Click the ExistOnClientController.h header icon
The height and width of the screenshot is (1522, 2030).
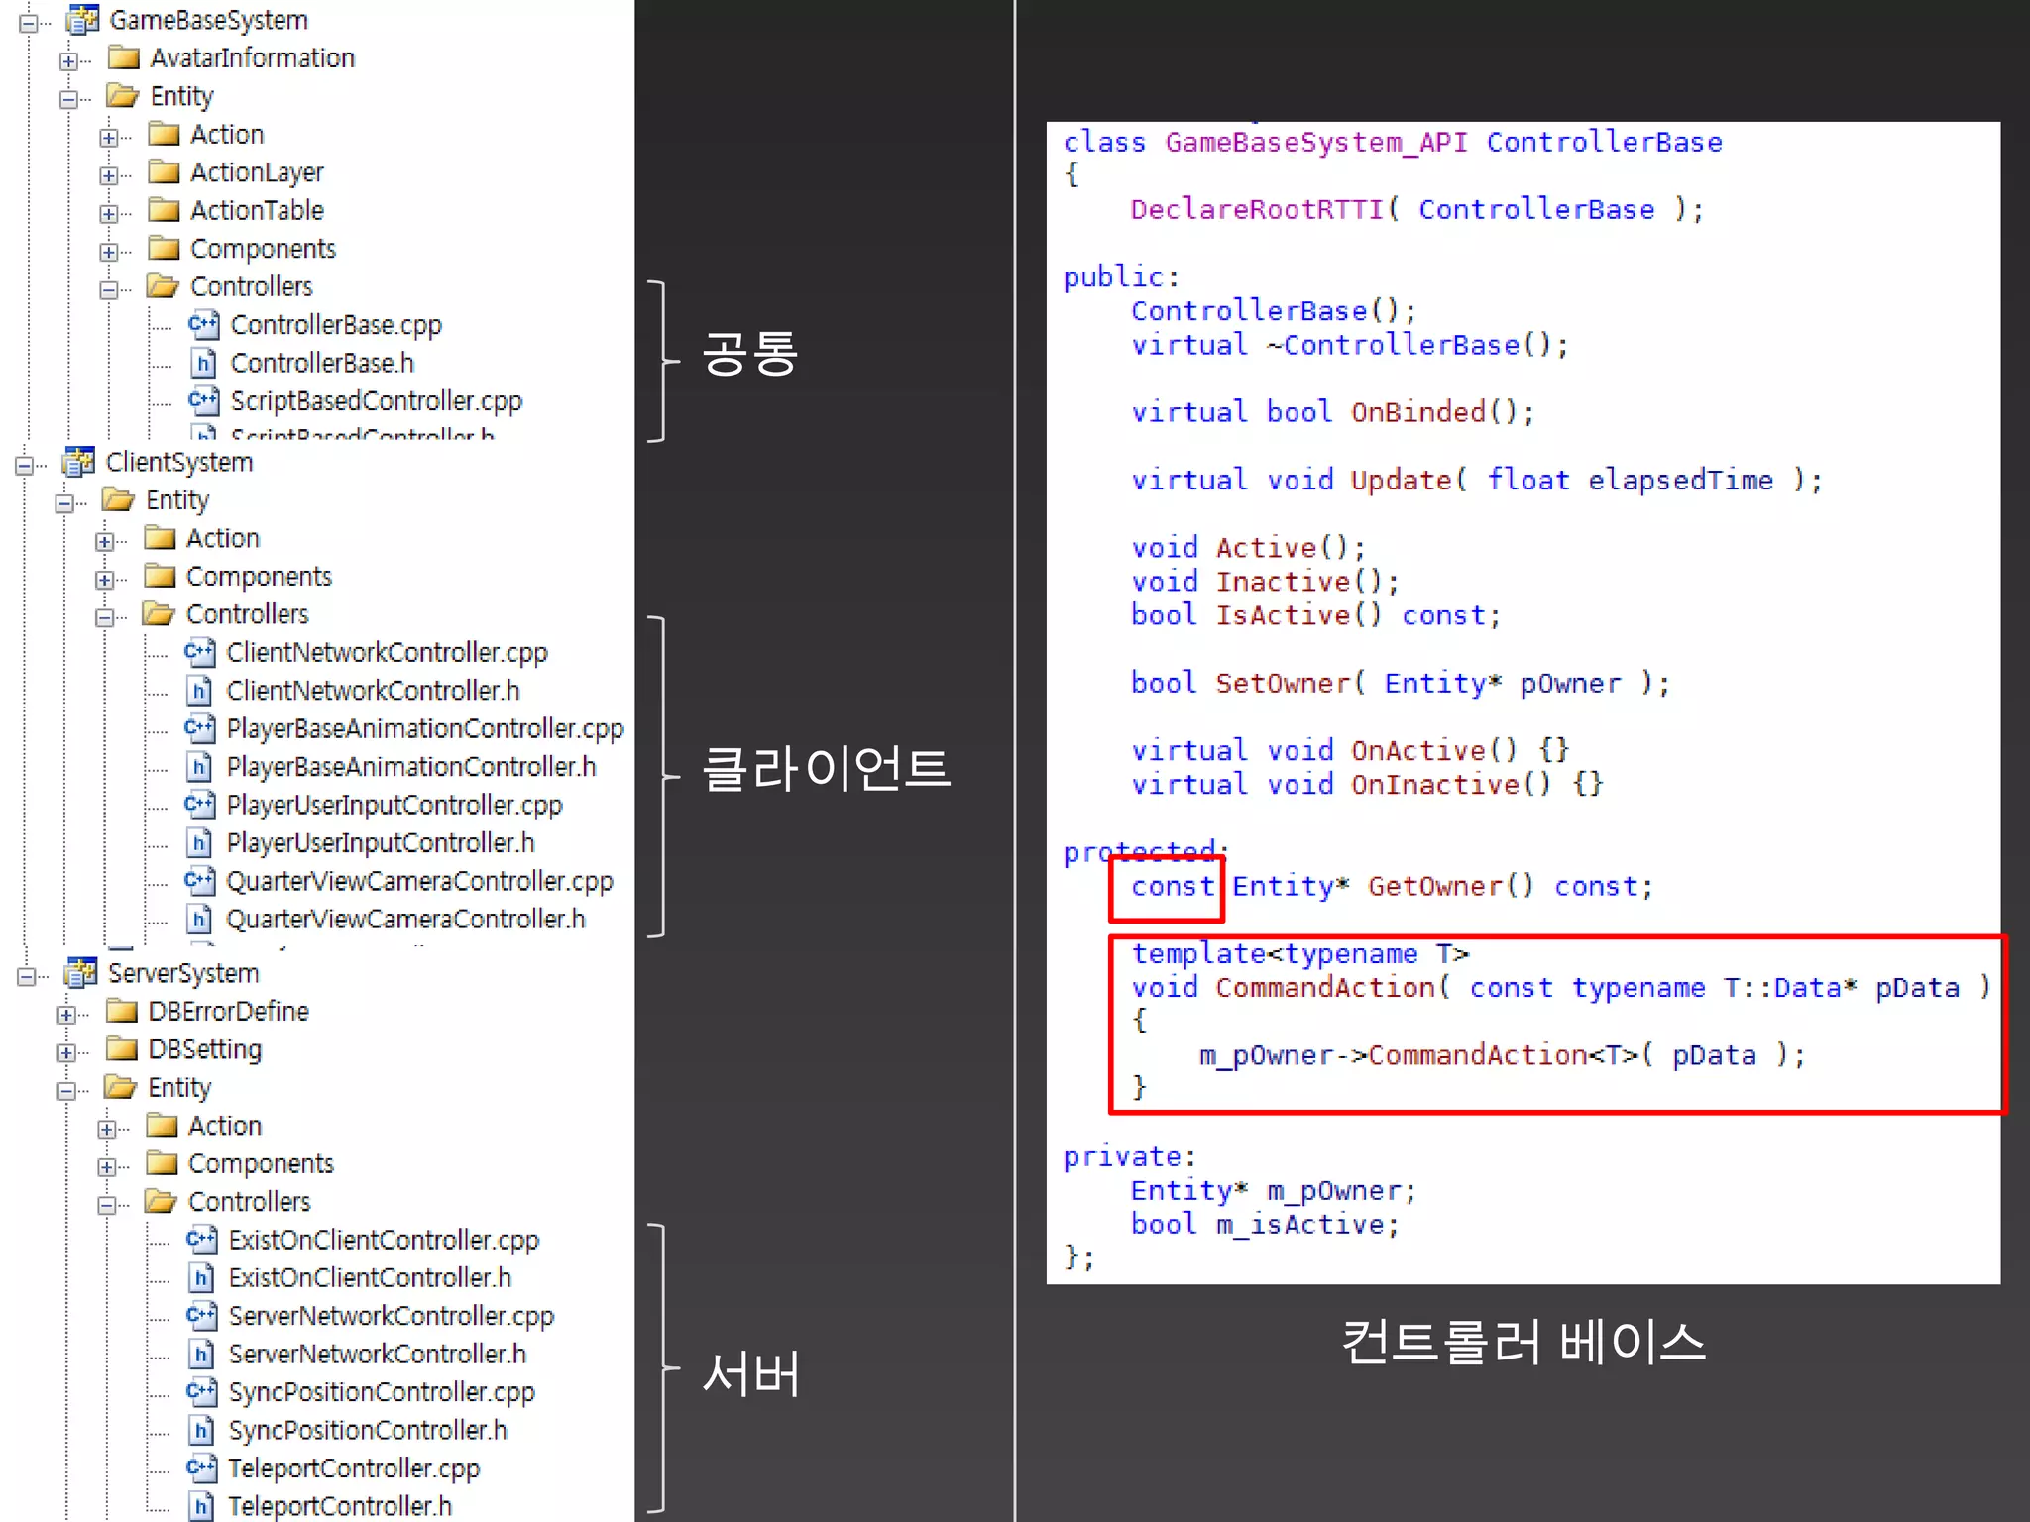pos(201,1277)
